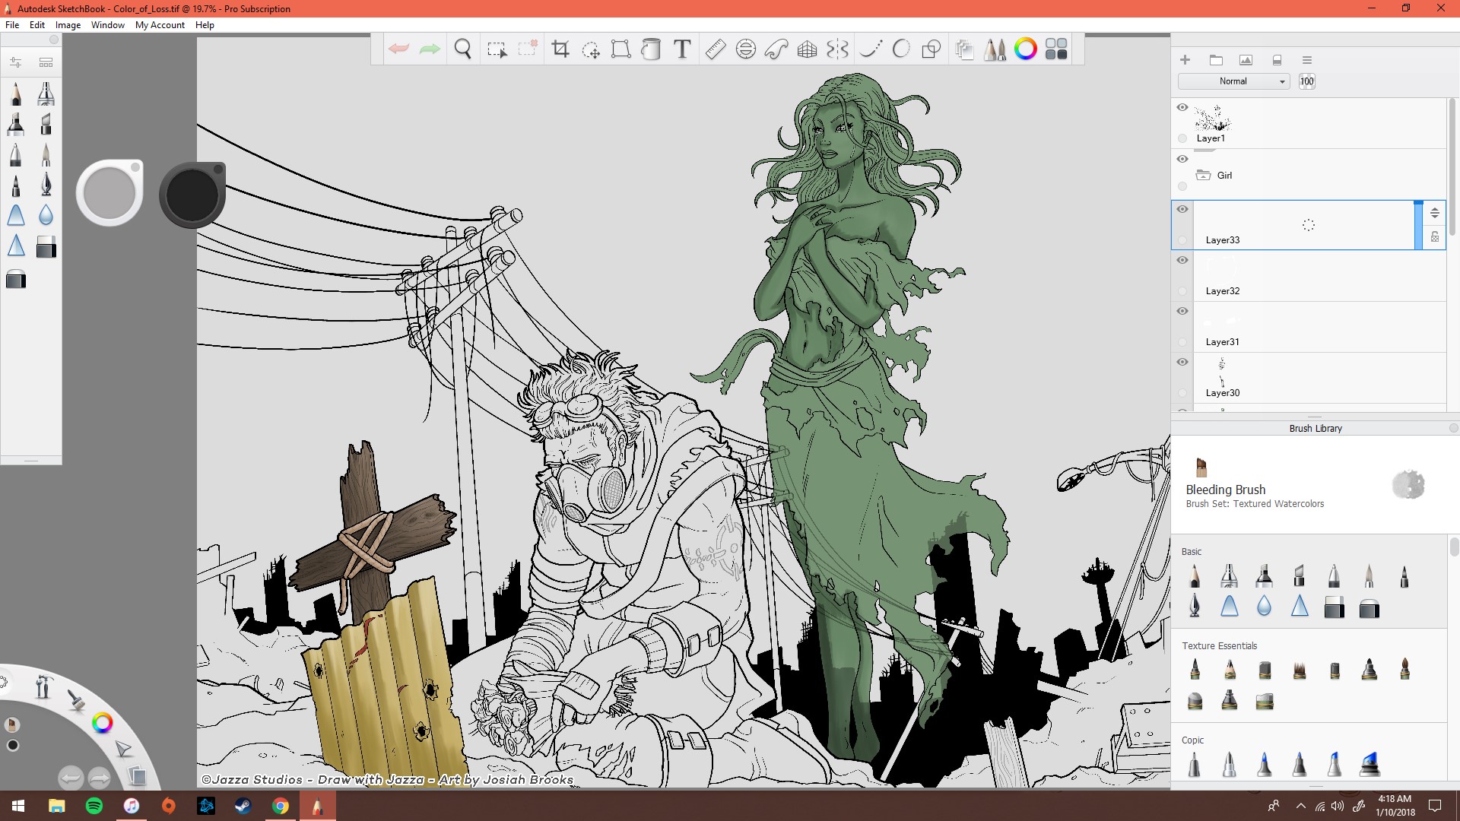Open the Window menu
1460x821 pixels.
pyautogui.click(x=108, y=25)
